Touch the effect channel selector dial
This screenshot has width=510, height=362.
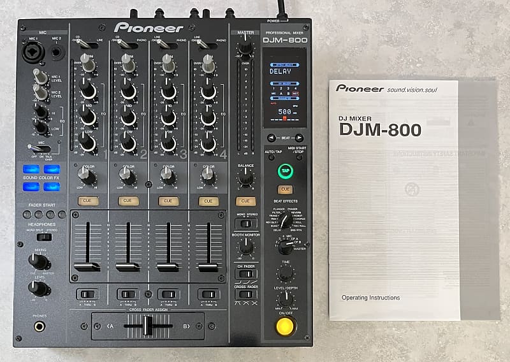pyautogui.click(x=285, y=247)
